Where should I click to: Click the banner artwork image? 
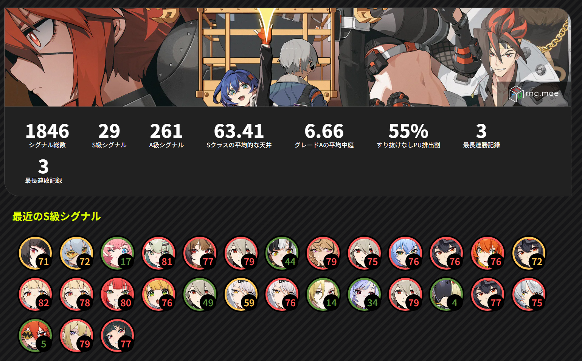point(287,57)
